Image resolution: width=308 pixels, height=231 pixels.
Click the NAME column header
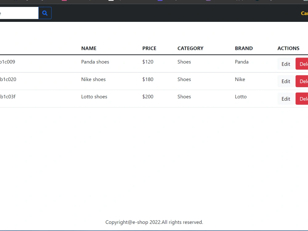(89, 48)
